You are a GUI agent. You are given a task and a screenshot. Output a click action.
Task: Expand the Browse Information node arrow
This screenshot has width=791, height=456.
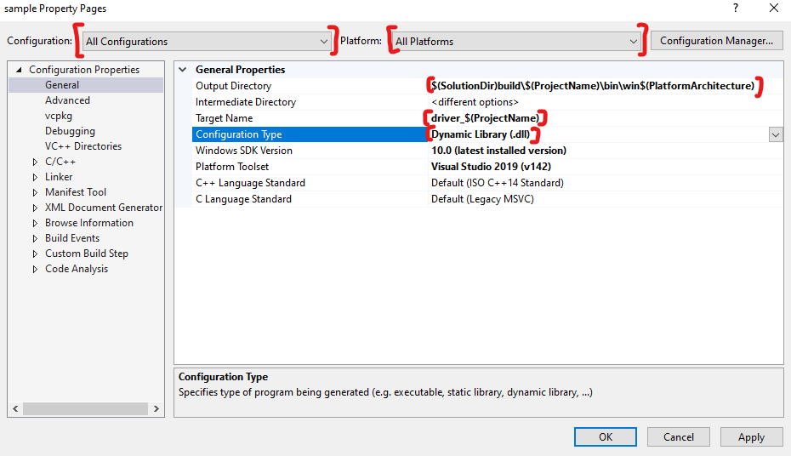point(35,223)
